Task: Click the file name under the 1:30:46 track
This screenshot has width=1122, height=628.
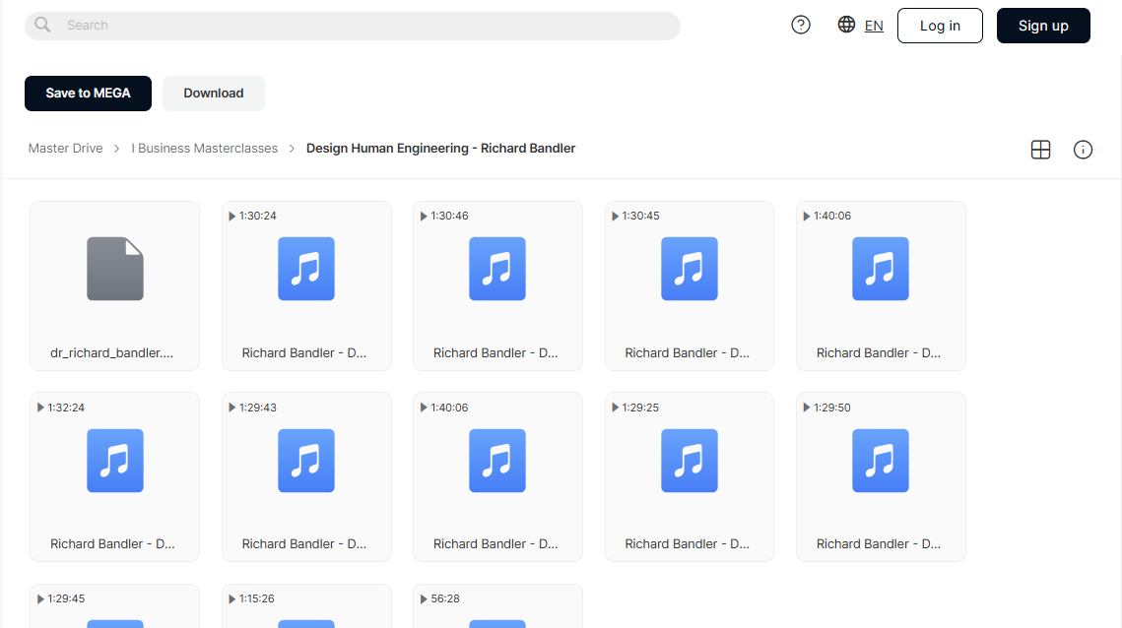Action: click(x=495, y=352)
